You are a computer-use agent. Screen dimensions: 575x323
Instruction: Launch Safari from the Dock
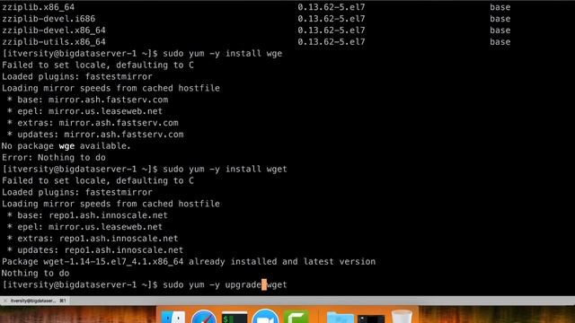204,317
